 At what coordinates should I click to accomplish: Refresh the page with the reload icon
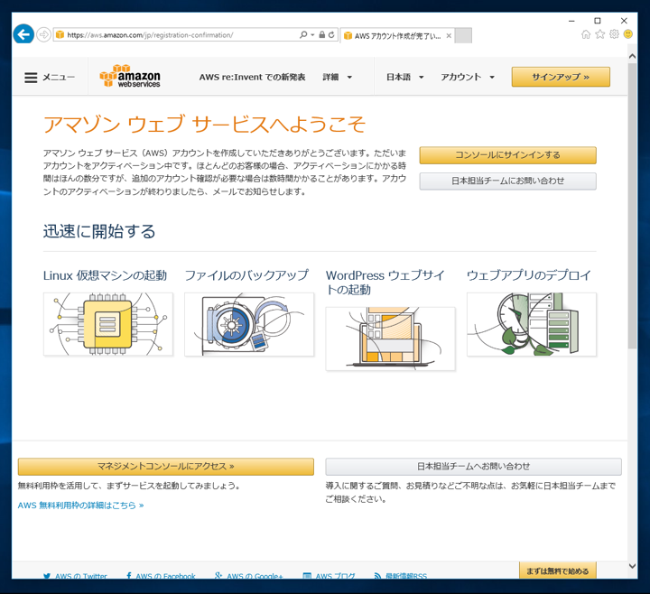(x=331, y=35)
